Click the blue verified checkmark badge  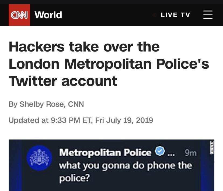[160, 151]
